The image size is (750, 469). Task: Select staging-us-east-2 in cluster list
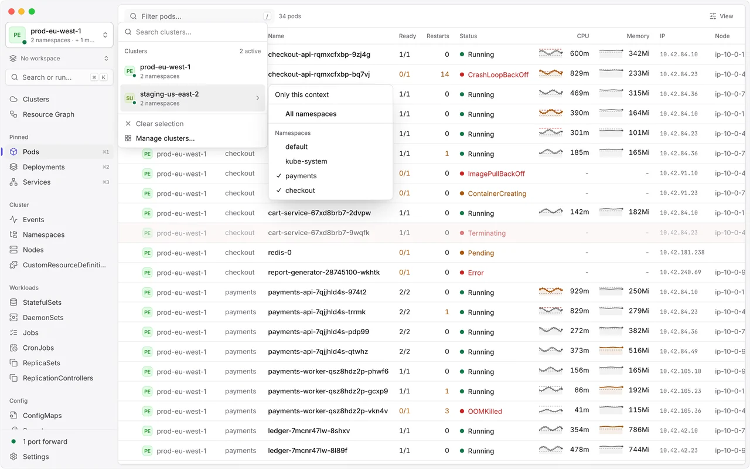click(x=193, y=98)
